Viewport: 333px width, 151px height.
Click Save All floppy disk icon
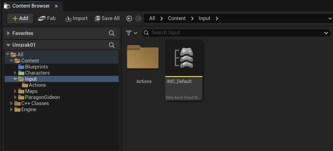97,19
